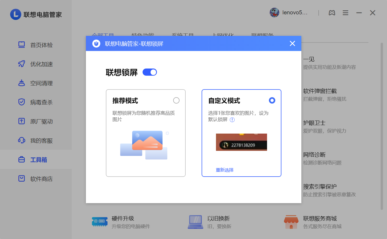387x239 pixels.
Task: Click the 联想电脑管家 logo
Action: (x=36, y=14)
